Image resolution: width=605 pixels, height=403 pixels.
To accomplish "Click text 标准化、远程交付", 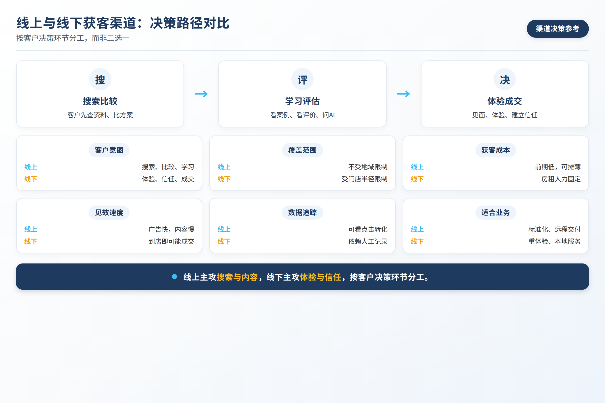I will point(554,229).
